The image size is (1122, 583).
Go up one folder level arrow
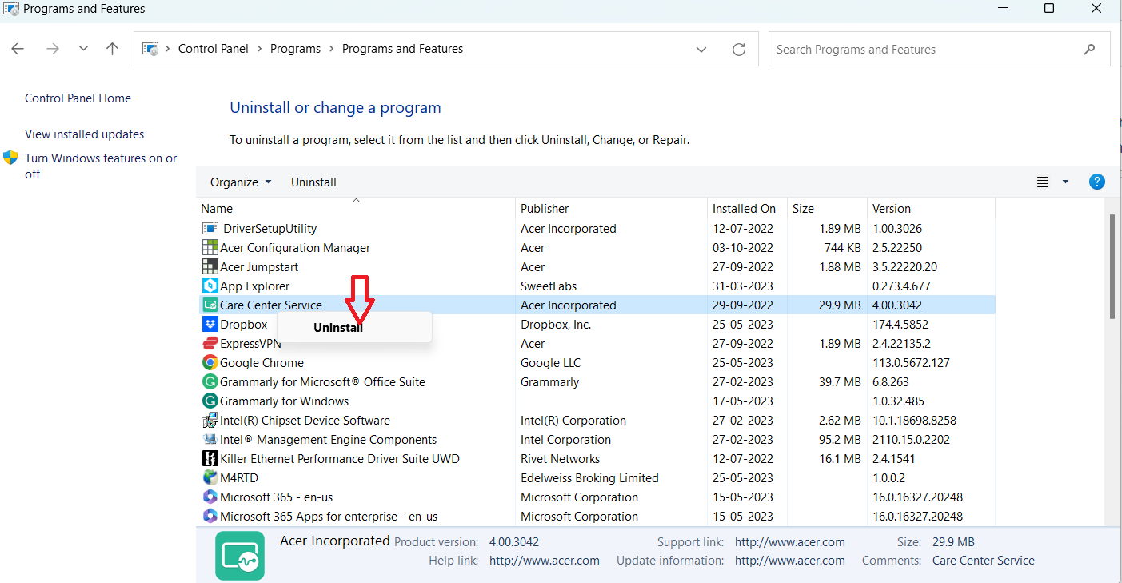(x=113, y=49)
